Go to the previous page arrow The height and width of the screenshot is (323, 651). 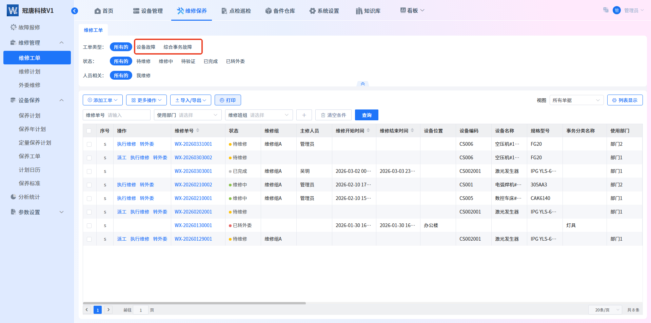pos(87,310)
